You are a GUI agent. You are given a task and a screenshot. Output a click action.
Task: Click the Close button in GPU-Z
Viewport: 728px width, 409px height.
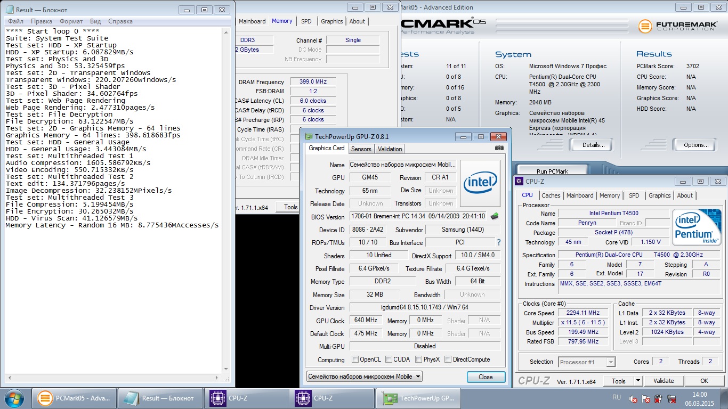click(486, 377)
